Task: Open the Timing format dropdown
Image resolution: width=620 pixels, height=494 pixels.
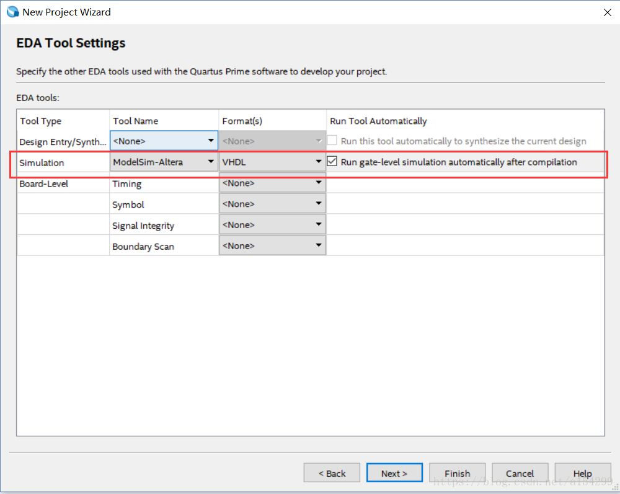Action: click(x=272, y=183)
